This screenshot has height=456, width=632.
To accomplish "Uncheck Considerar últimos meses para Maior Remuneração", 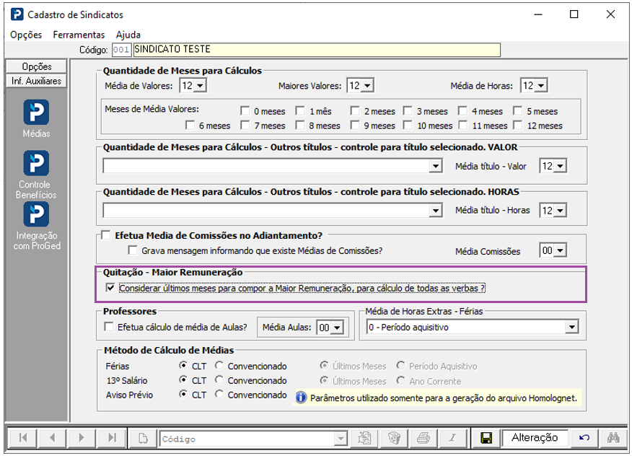I will click(110, 288).
